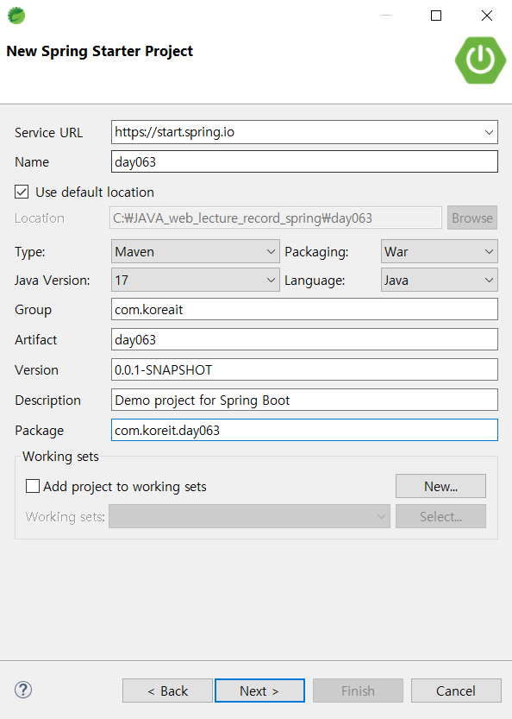Click the Version label
The height and width of the screenshot is (719, 512).
37,370
